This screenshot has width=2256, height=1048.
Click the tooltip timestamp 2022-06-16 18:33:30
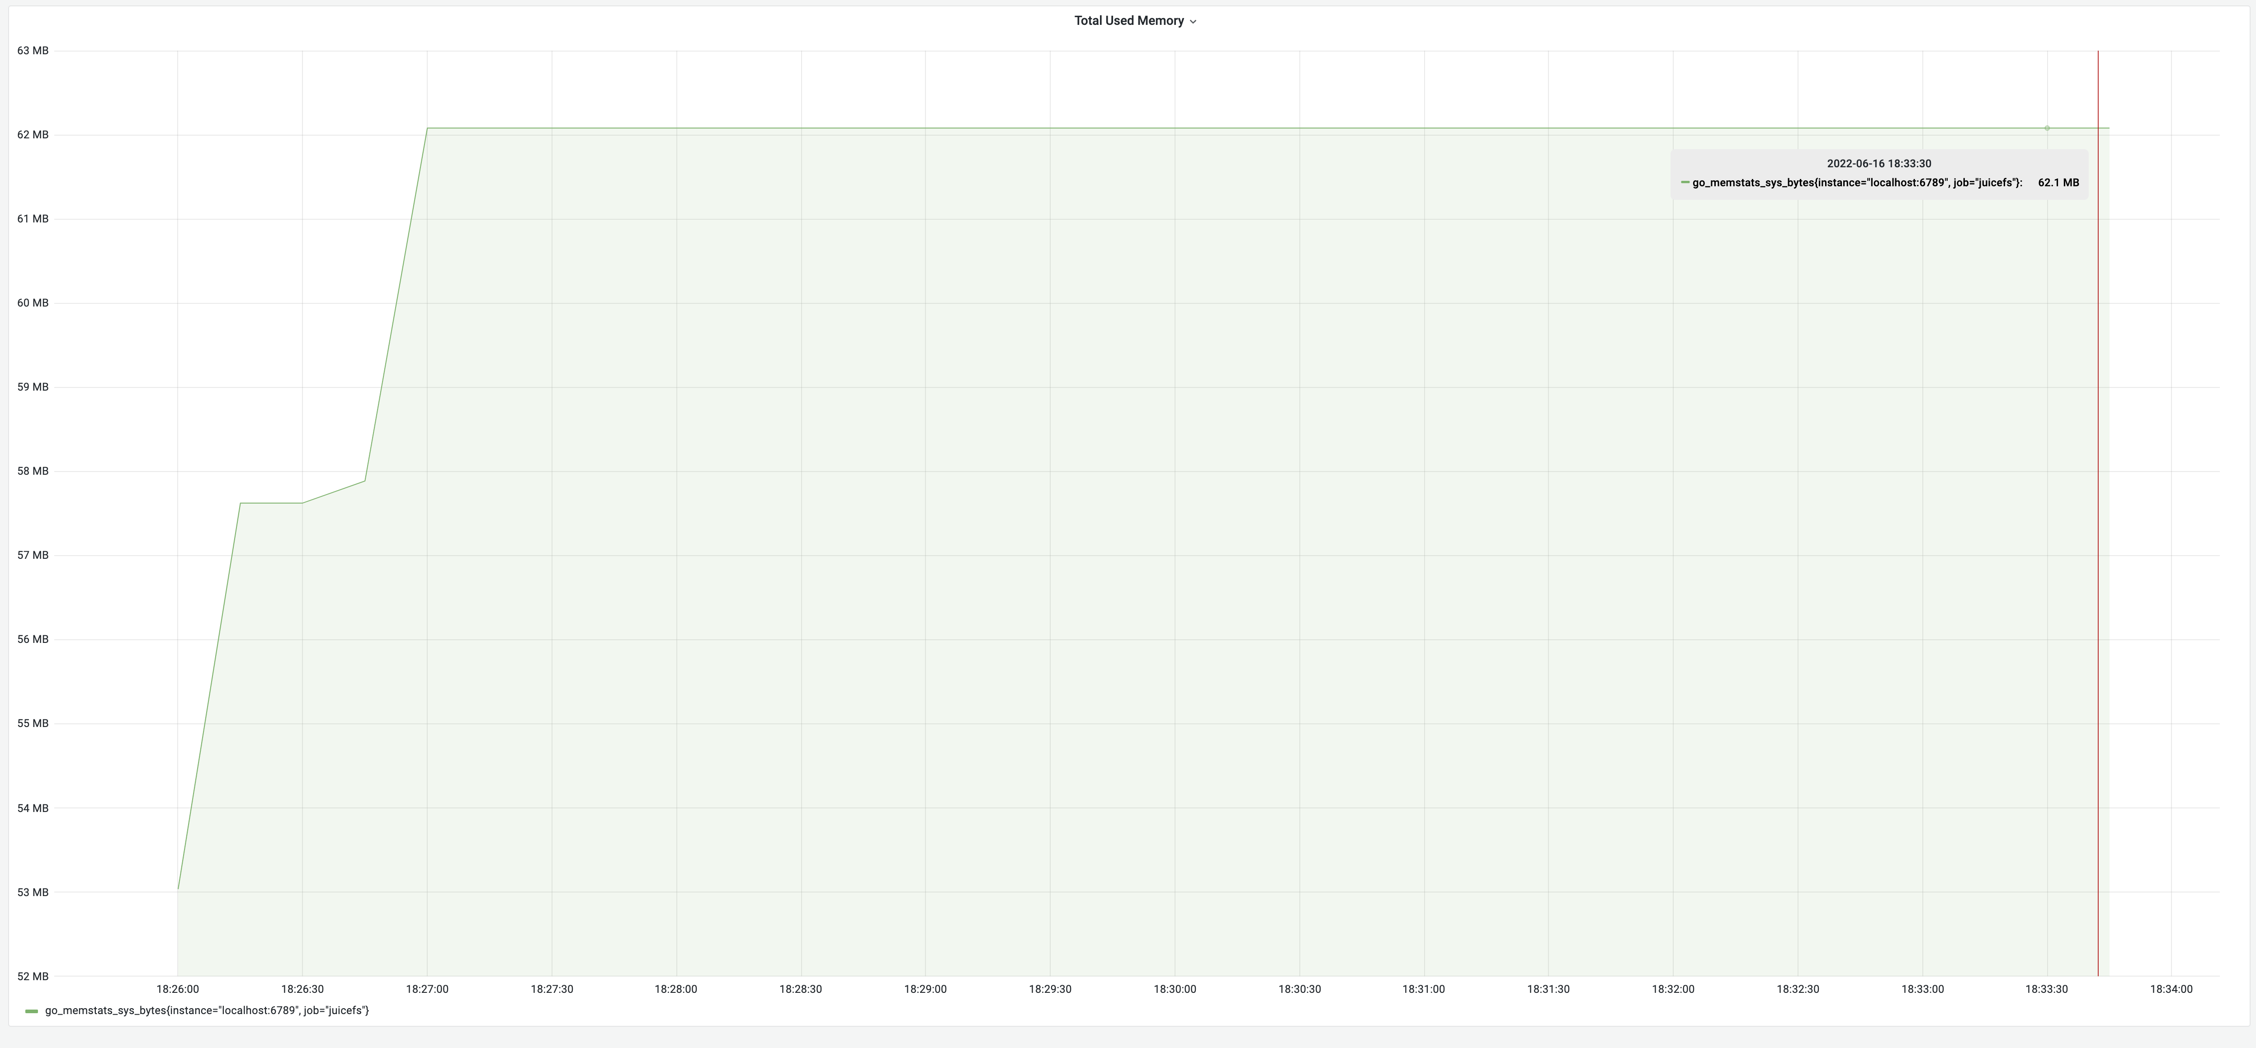[x=1878, y=164]
